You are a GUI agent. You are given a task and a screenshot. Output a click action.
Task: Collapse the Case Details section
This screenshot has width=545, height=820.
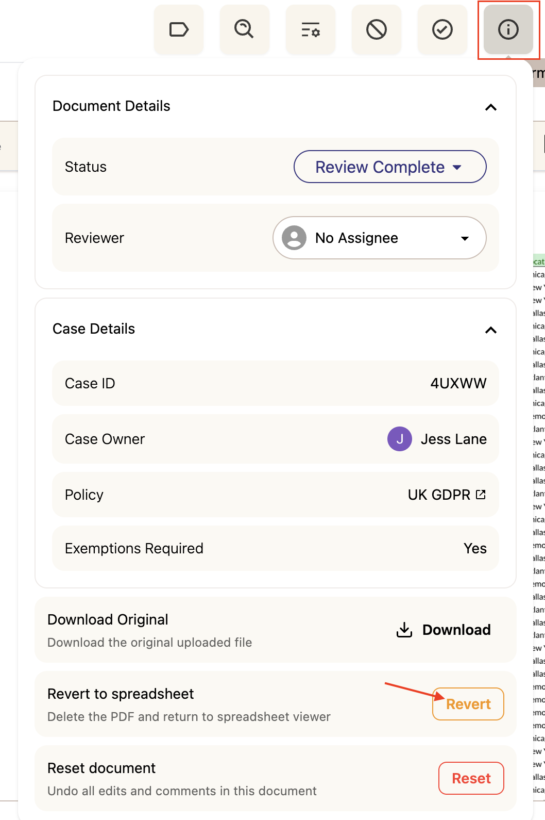click(491, 330)
